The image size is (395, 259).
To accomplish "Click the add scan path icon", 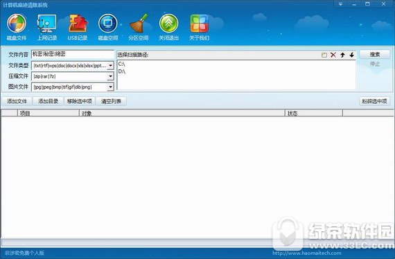I will click(324, 55).
